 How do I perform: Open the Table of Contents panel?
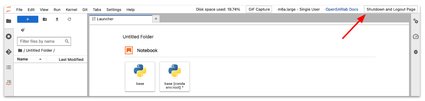(9, 67)
